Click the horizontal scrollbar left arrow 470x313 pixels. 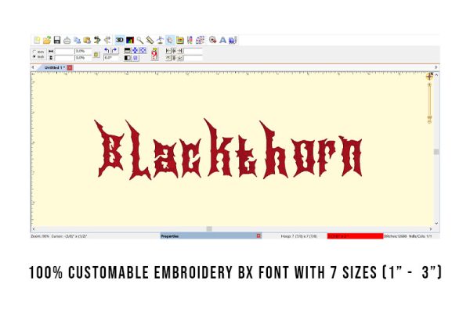tap(33, 228)
